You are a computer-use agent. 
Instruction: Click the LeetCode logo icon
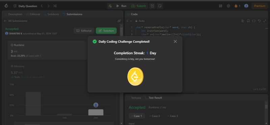[6, 6]
